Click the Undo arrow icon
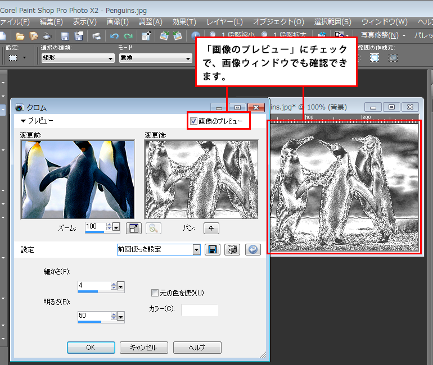The image size is (433, 365). click(x=114, y=36)
